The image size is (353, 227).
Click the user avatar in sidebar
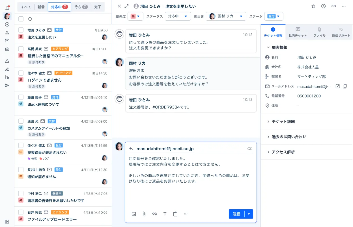click(x=7, y=16)
